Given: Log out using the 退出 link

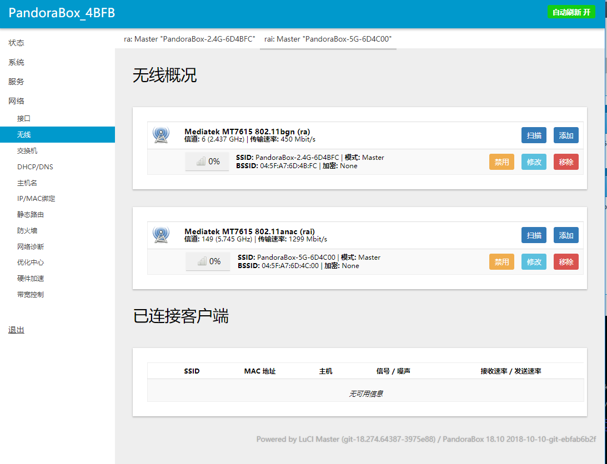Looking at the screenshot, I should 17,330.
